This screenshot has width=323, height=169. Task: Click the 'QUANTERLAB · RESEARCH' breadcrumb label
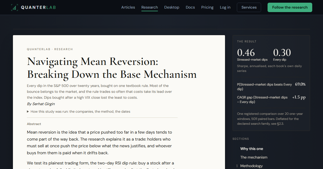(50, 49)
